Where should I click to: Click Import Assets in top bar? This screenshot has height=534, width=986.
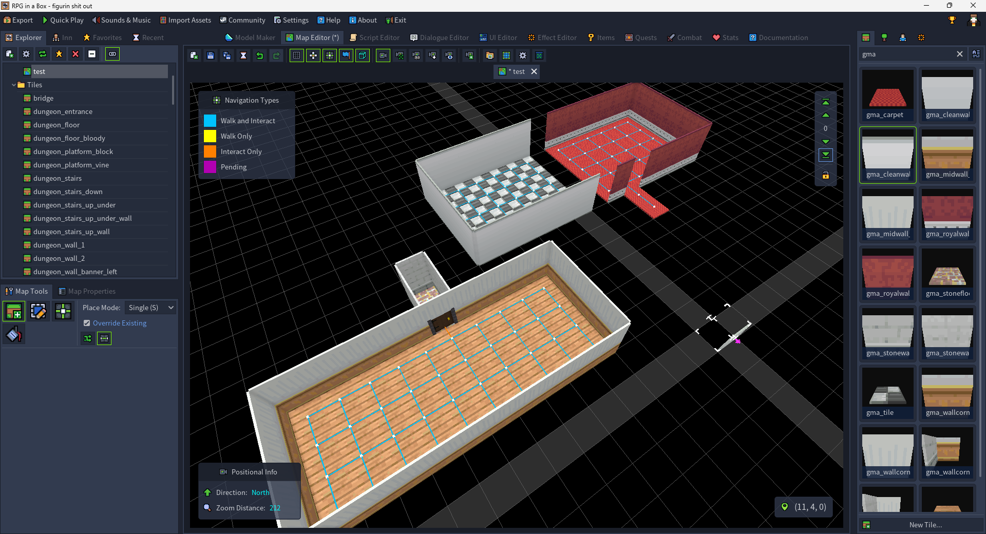(x=185, y=20)
